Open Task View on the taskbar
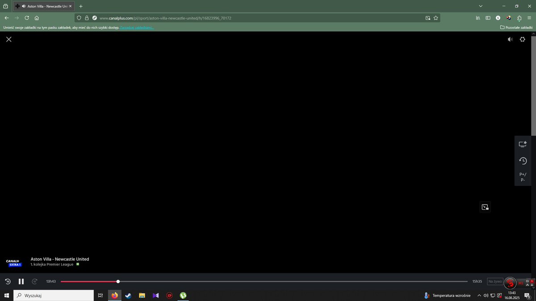This screenshot has height=301, width=536. tap(100, 295)
